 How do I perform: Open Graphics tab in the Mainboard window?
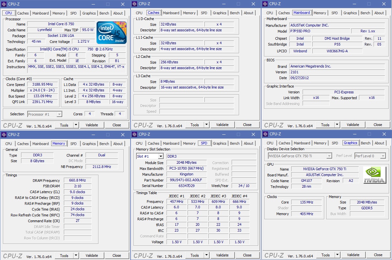(350, 13)
